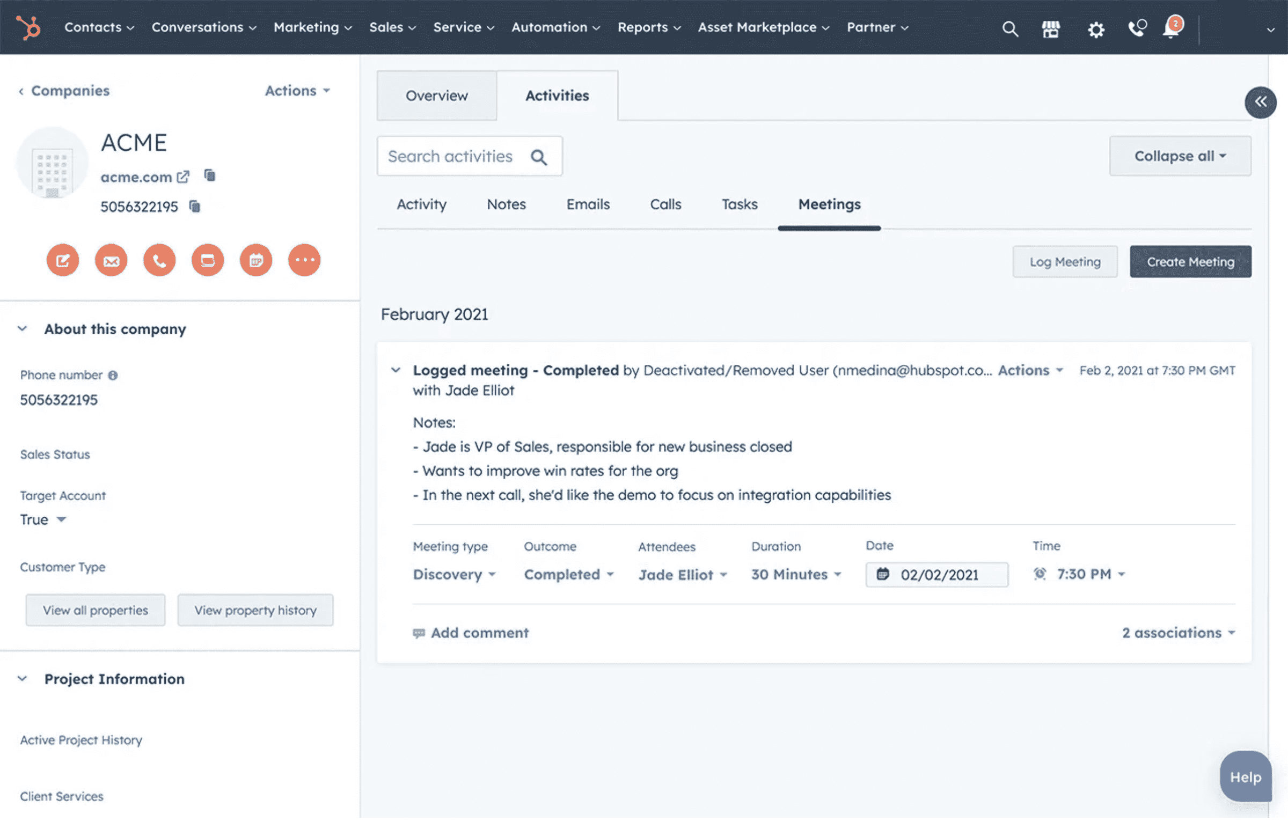Click the orange schedule meeting calendar icon
This screenshot has height=836, width=1288.
[x=256, y=260]
